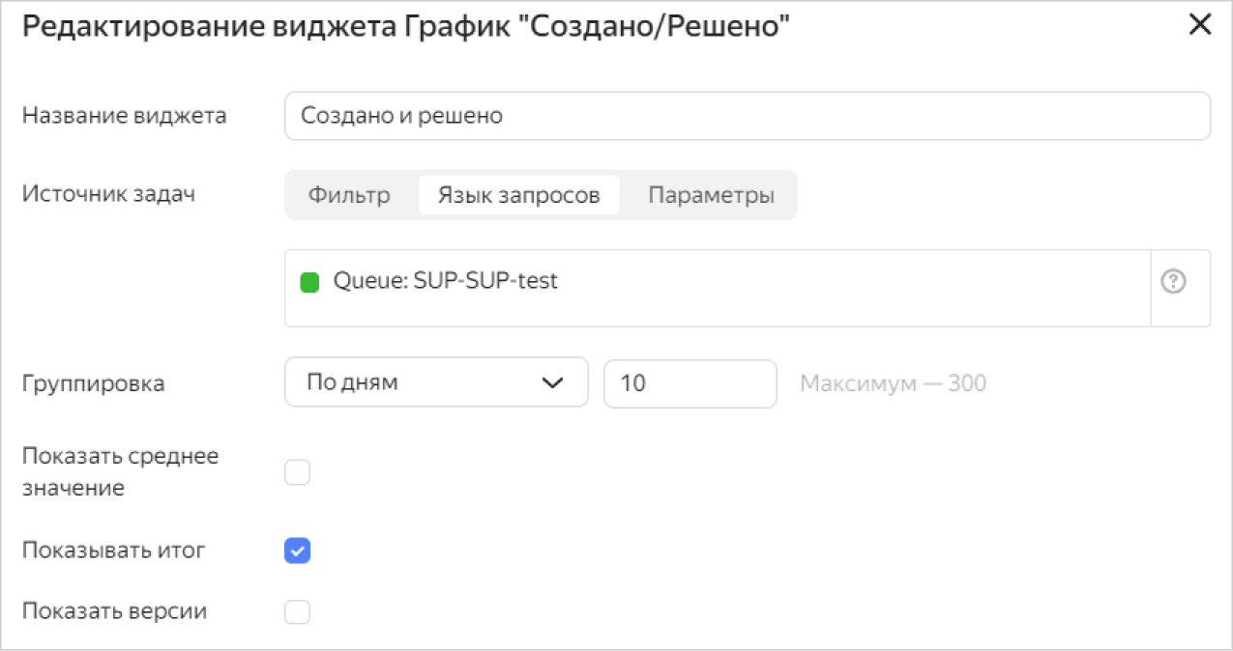Click the "Показать среднее значение" label

point(121,471)
